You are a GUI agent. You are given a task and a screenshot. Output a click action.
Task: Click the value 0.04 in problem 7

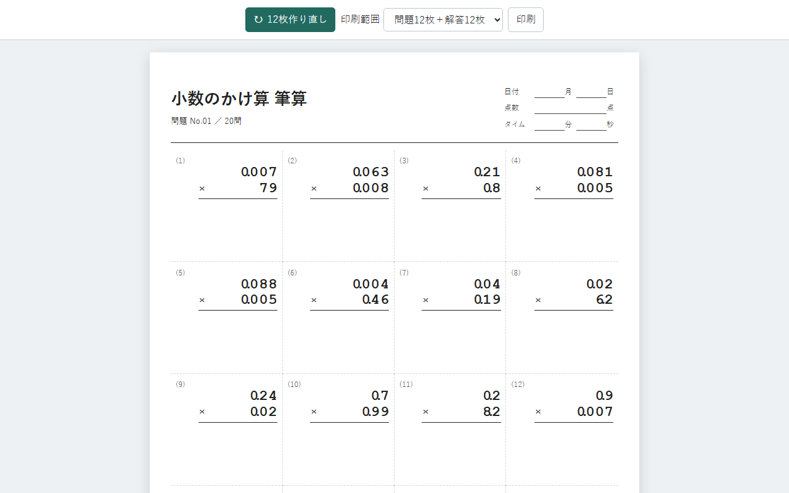487,284
